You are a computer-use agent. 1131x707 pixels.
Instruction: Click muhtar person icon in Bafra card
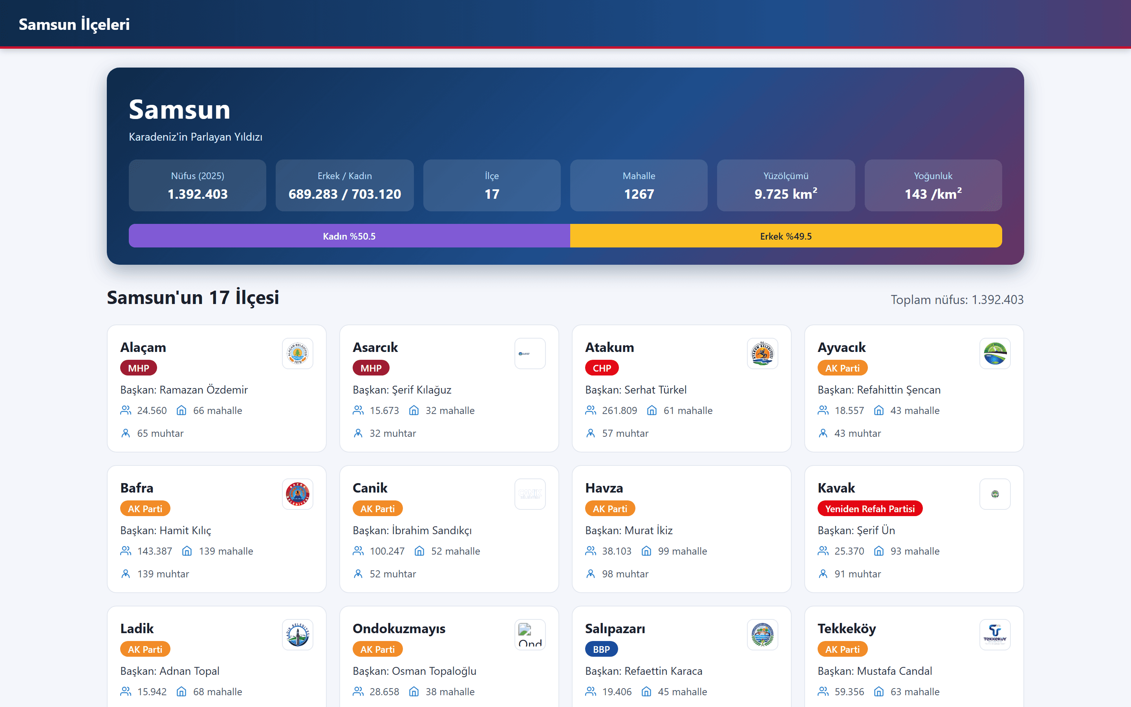[x=126, y=574]
